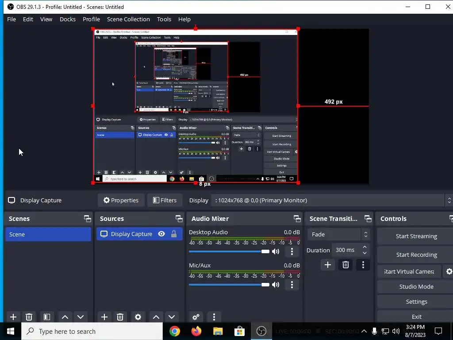The image size is (453, 340).
Task: Undock the Scene Transitions panel
Action: pyautogui.click(x=368, y=219)
